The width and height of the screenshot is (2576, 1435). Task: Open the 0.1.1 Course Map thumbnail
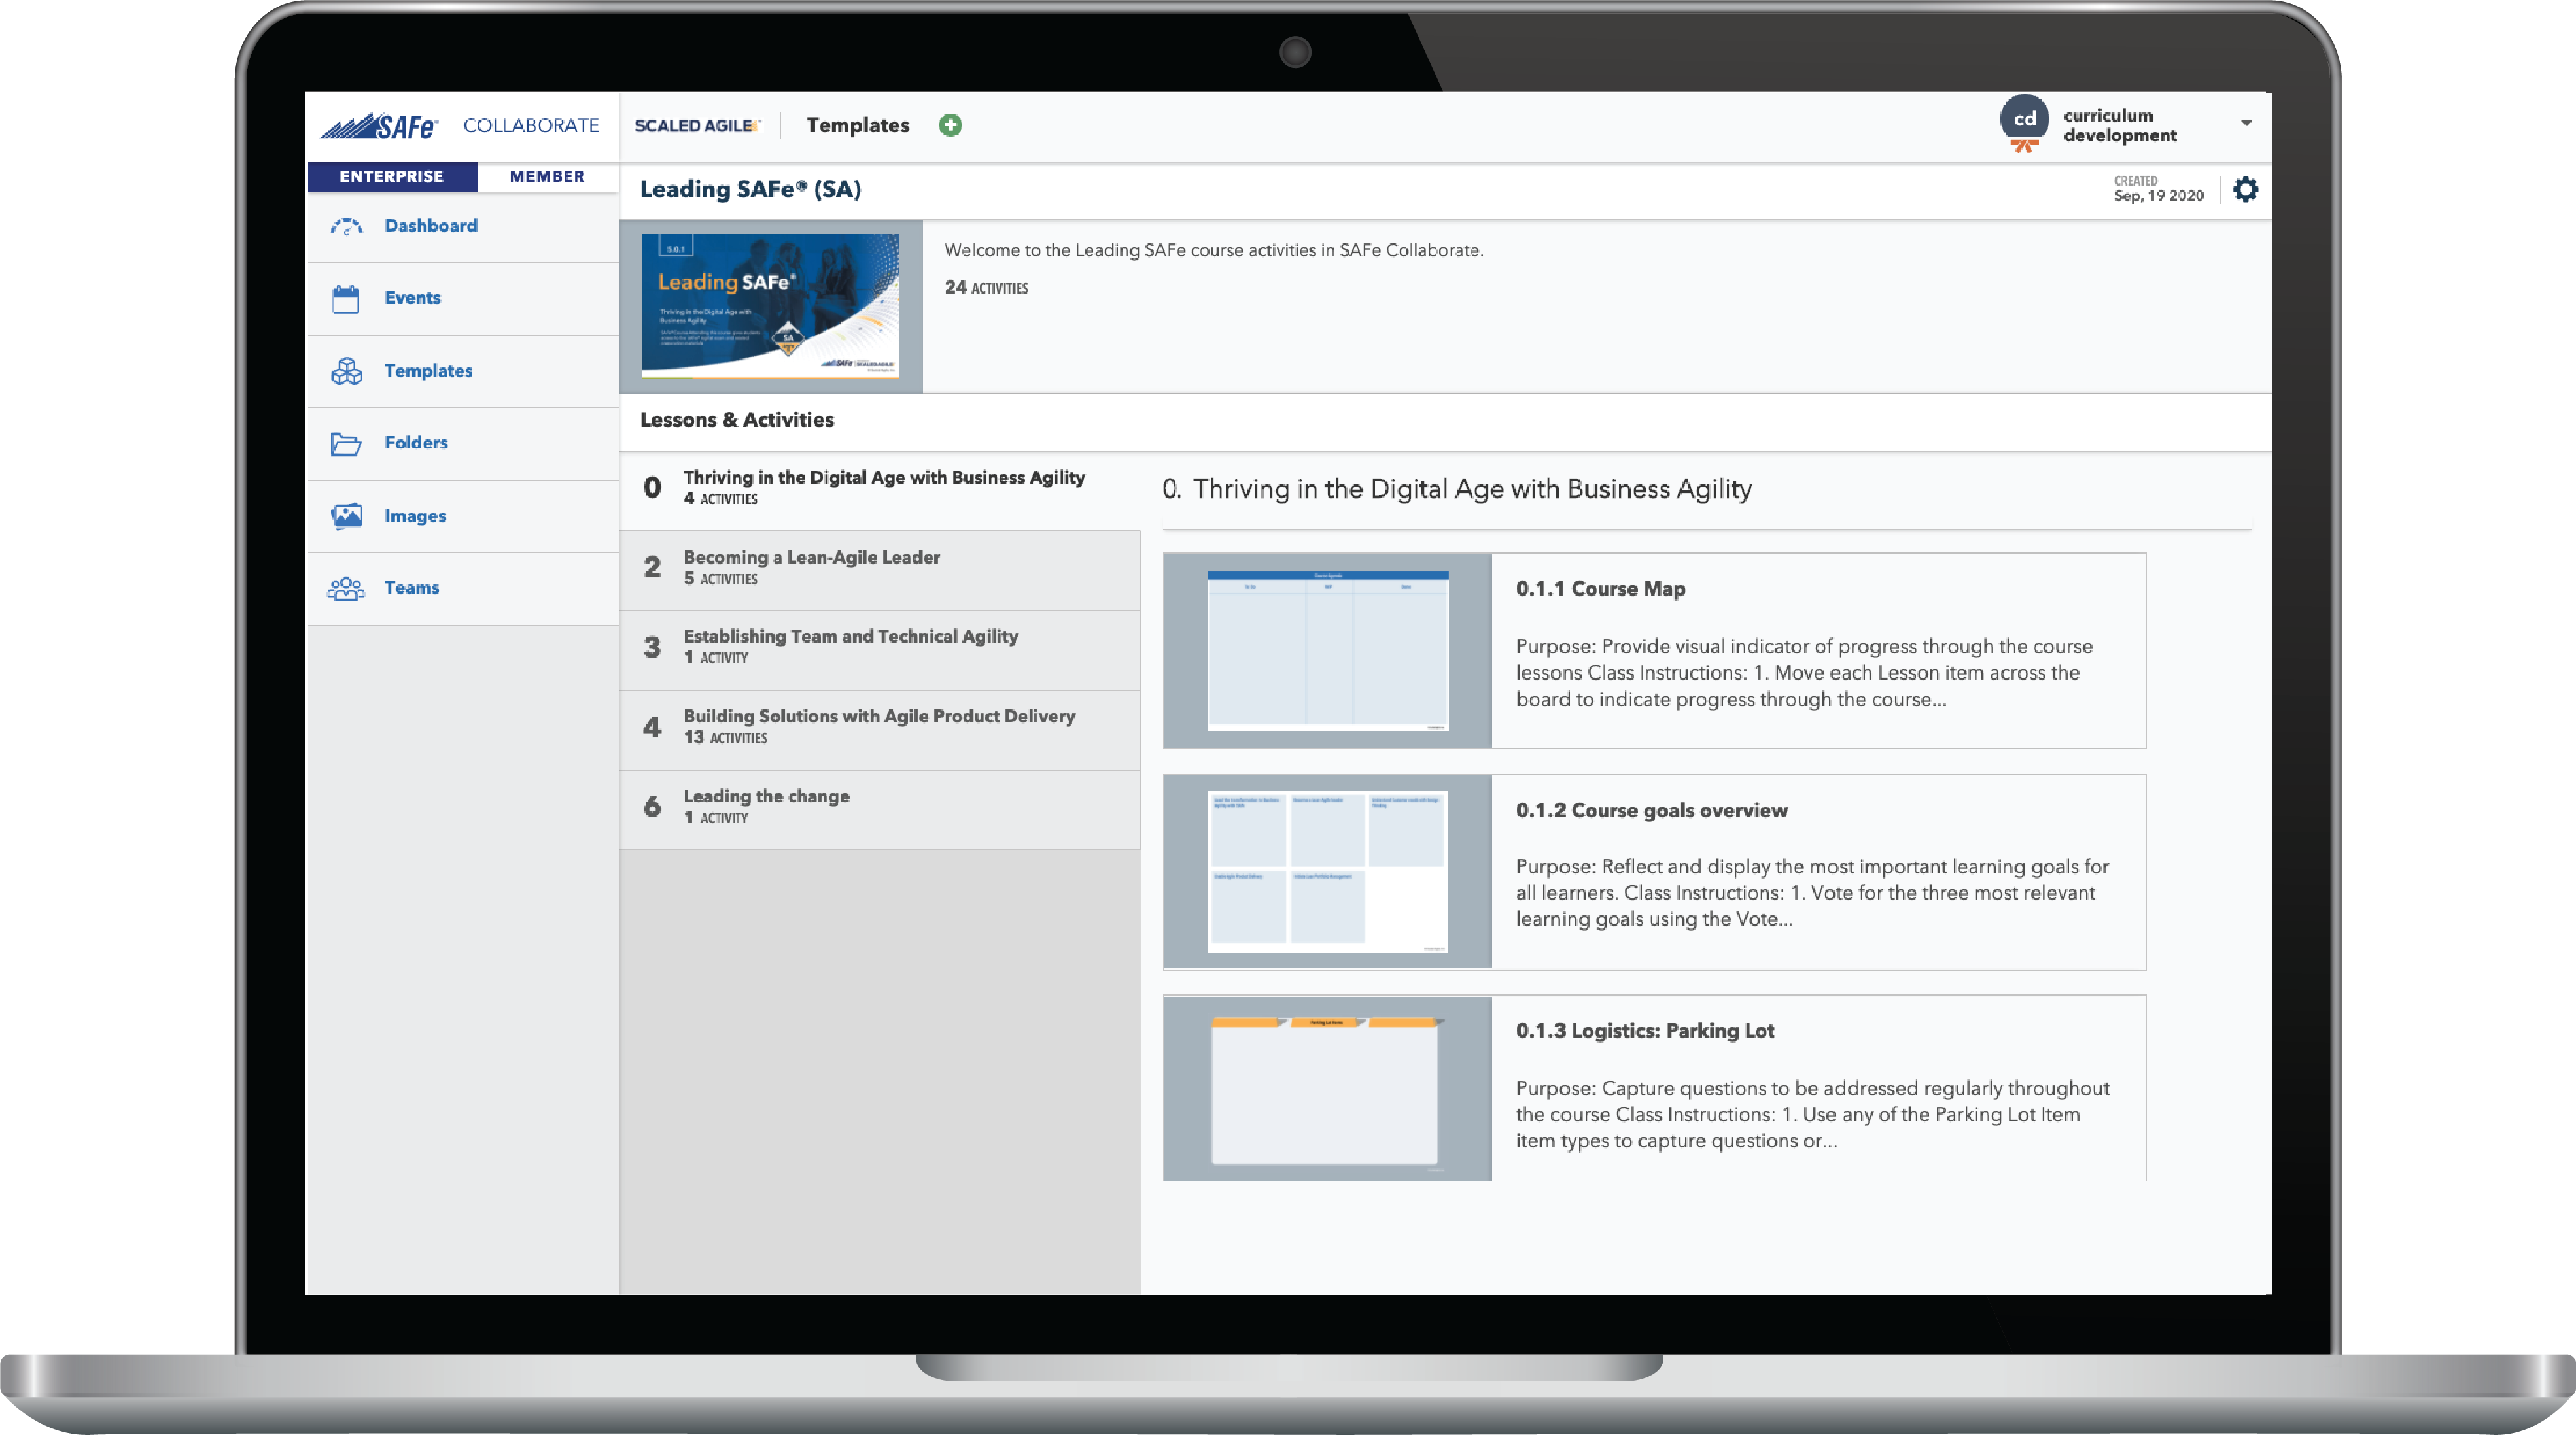1327,650
